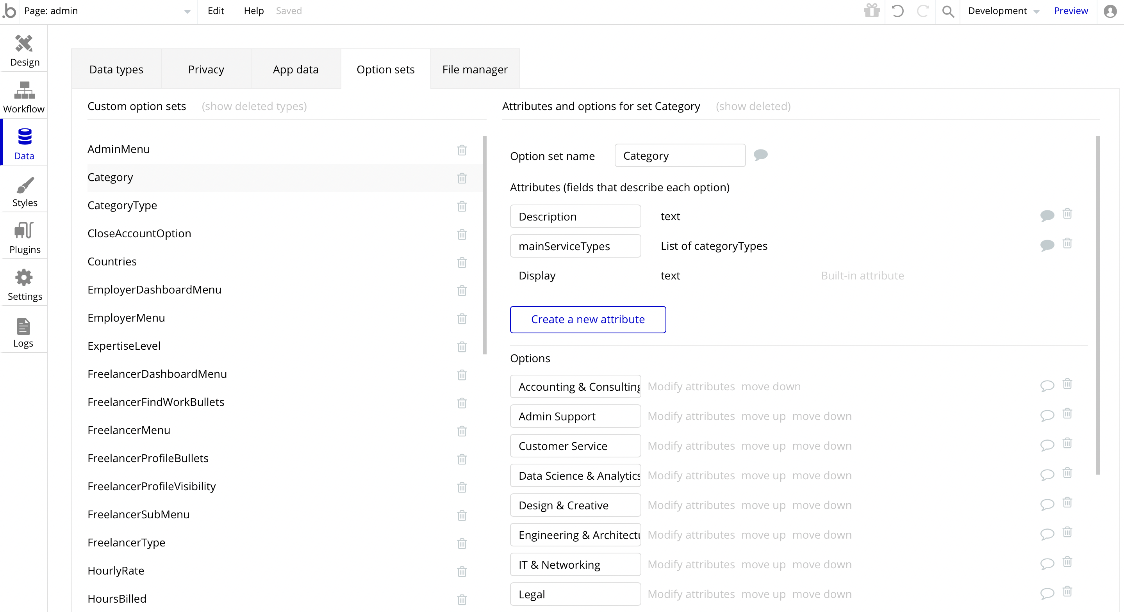Delete the CategoryType option set
Viewport: 1124px width, 612px height.
(x=462, y=206)
